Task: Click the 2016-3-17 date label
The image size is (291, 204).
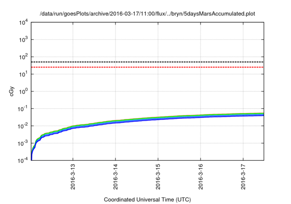Action: [x=243, y=177]
